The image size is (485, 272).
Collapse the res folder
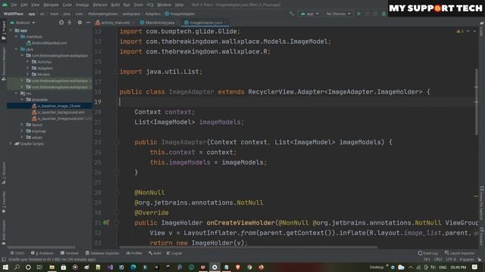[x=17, y=93]
